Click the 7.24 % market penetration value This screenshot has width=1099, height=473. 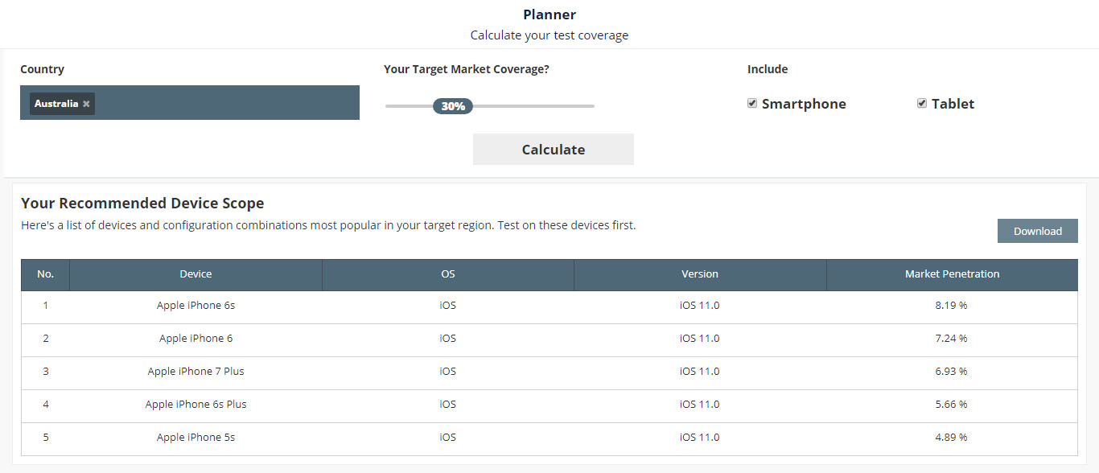pyautogui.click(x=952, y=339)
